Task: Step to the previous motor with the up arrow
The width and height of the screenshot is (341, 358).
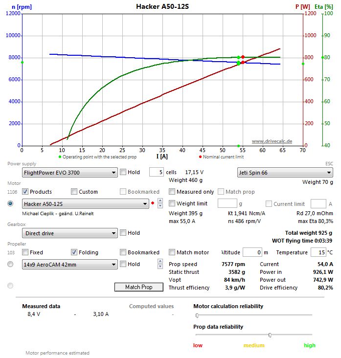Action: [159, 201]
